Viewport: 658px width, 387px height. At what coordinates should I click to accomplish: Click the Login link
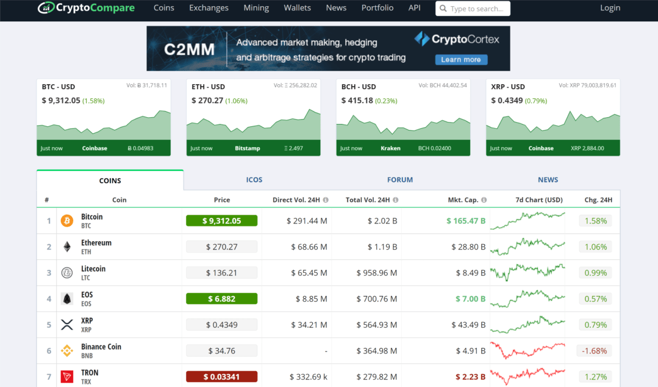pos(610,8)
